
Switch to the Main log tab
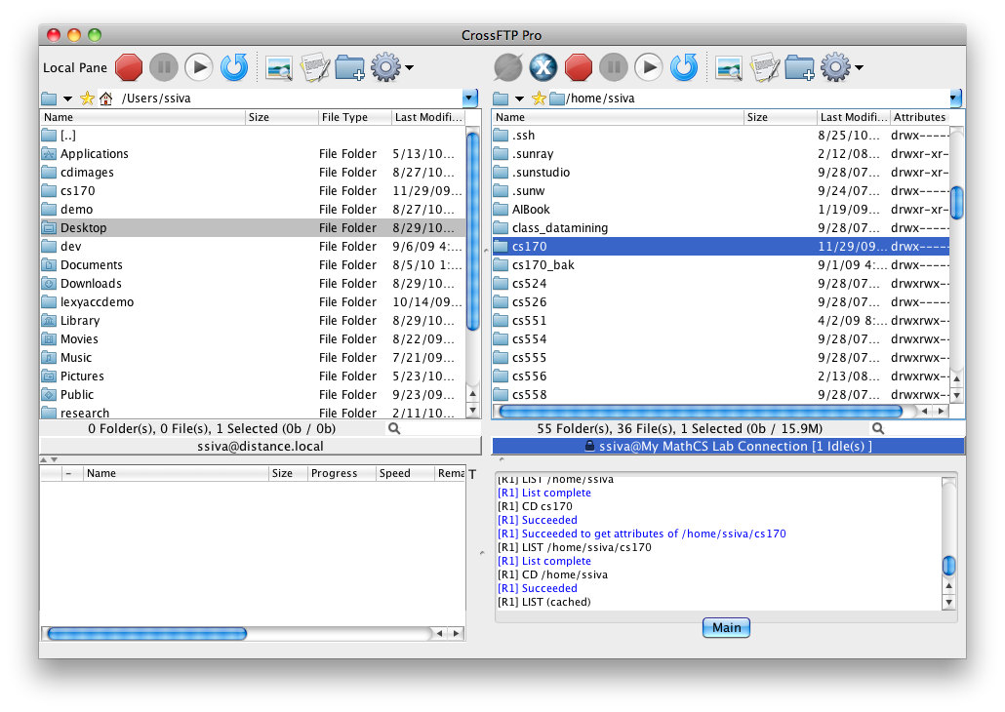point(726,627)
